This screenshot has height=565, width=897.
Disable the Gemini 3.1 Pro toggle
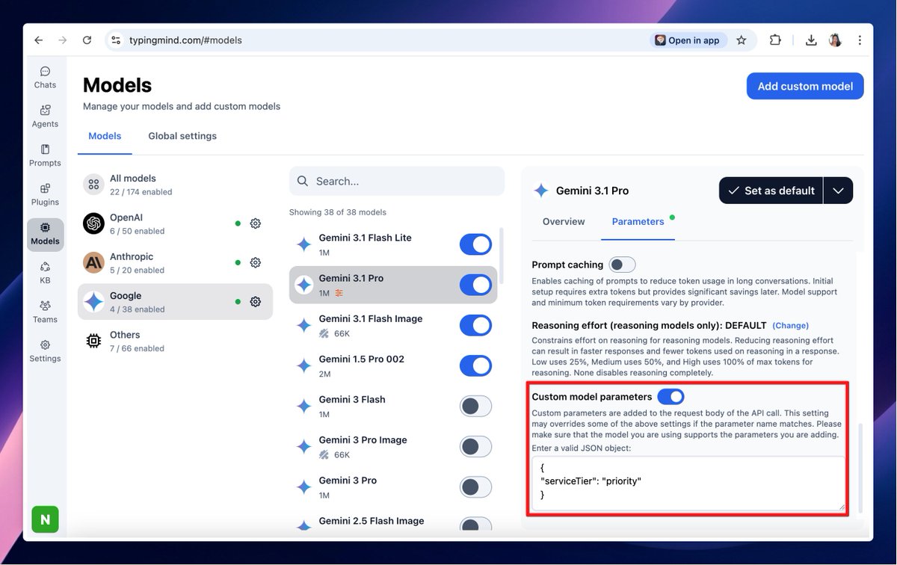[x=475, y=285]
